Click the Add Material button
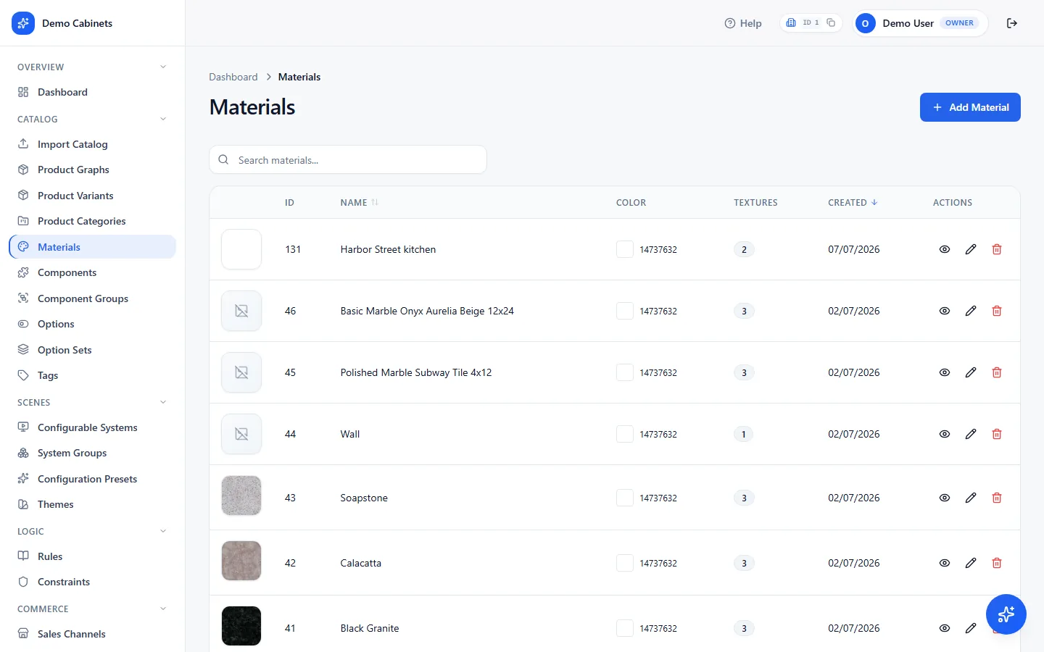The image size is (1044, 652). coord(970,107)
